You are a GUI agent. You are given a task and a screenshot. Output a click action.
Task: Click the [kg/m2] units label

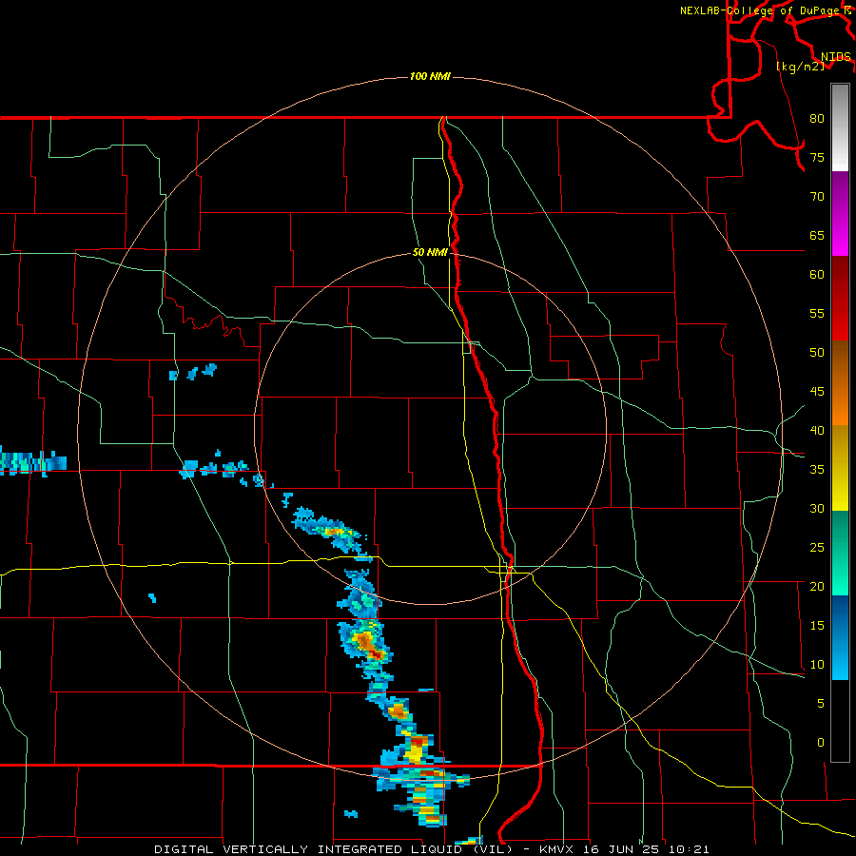(x=800, y=66)
